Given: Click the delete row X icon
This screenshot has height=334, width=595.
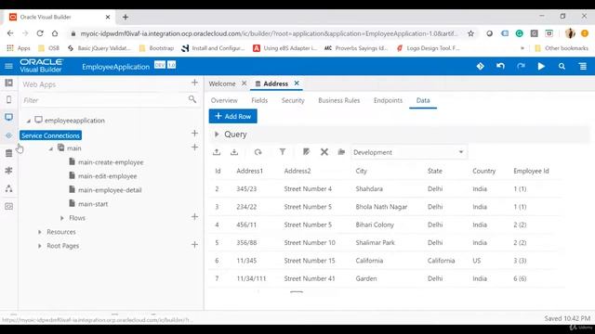Looking at the screenshot, I should [324, 152].
